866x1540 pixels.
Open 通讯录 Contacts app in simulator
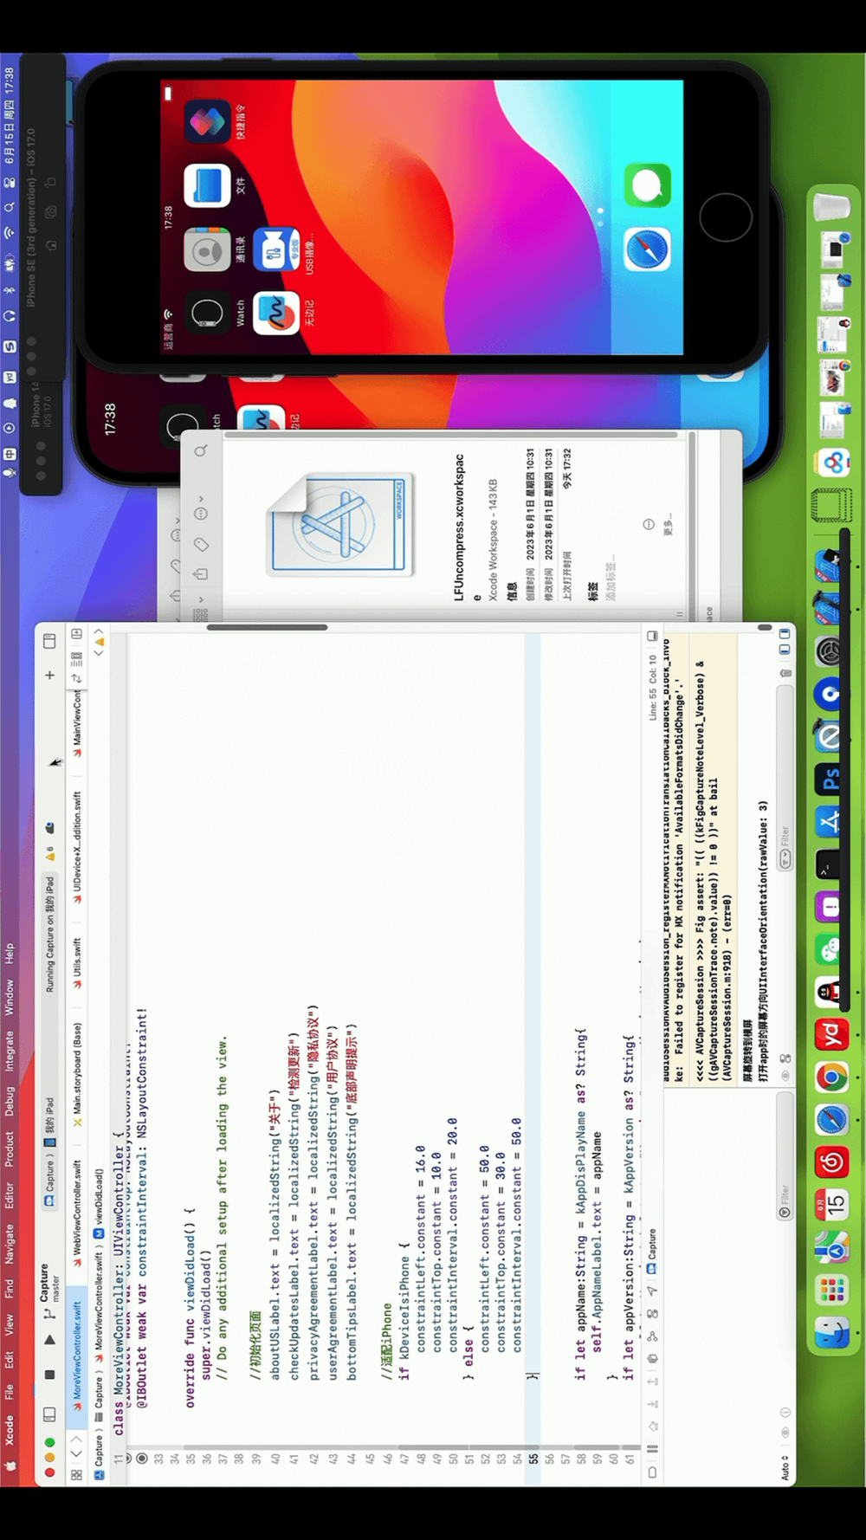207,251
